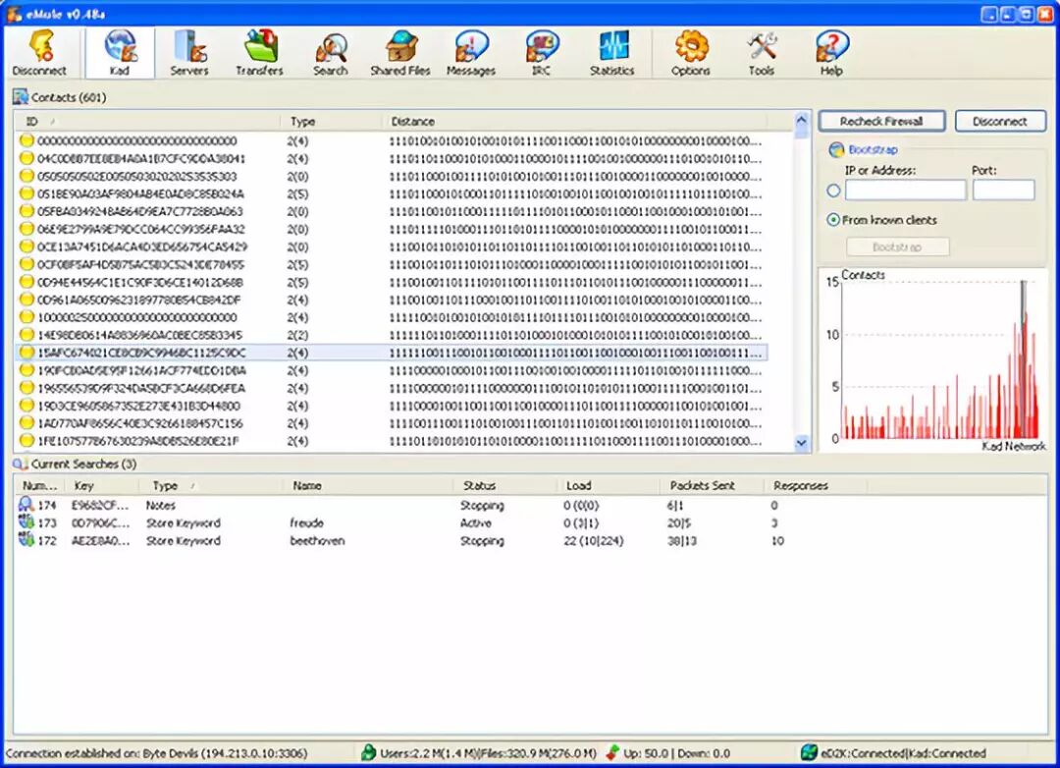Click the Port input field
Screen dimensions: 1060x768
(x=1004, y=191)
